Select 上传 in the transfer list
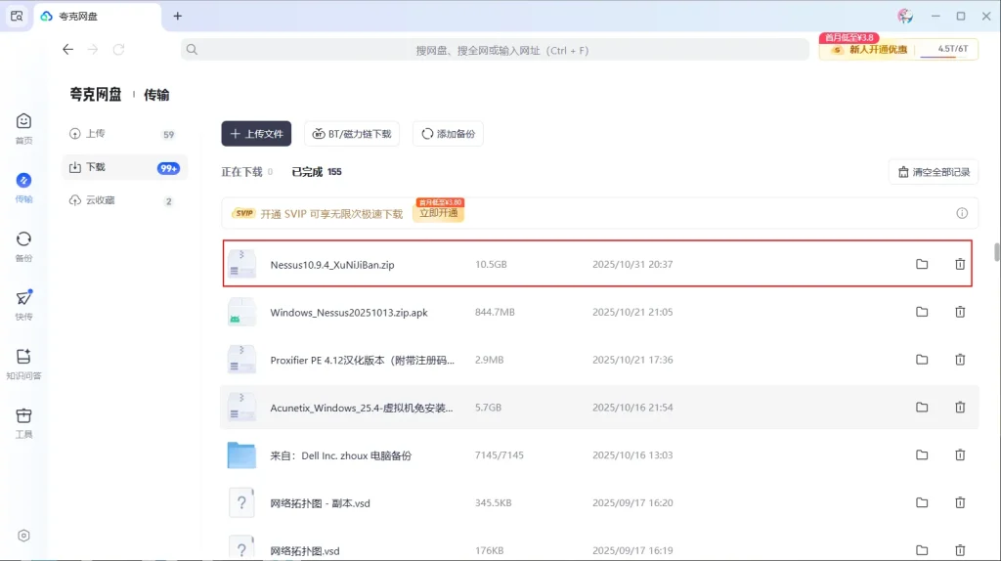Viewport: 1001px width, 561px height. coord(95,134)
